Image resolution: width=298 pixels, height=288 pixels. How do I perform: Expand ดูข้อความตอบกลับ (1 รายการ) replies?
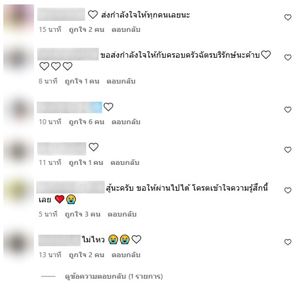pyautogui.click(x=114, y=276)
